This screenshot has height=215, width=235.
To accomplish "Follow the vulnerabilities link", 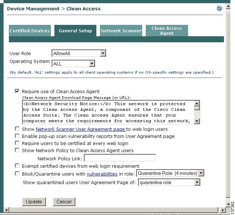I will (102, 174).
